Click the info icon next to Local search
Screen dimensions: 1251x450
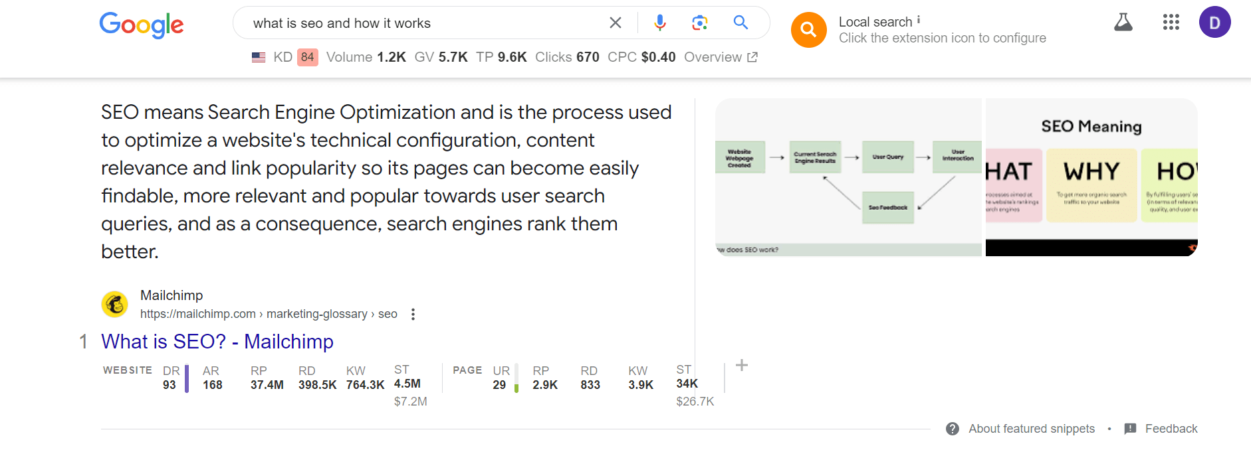[x=919, y=20]
